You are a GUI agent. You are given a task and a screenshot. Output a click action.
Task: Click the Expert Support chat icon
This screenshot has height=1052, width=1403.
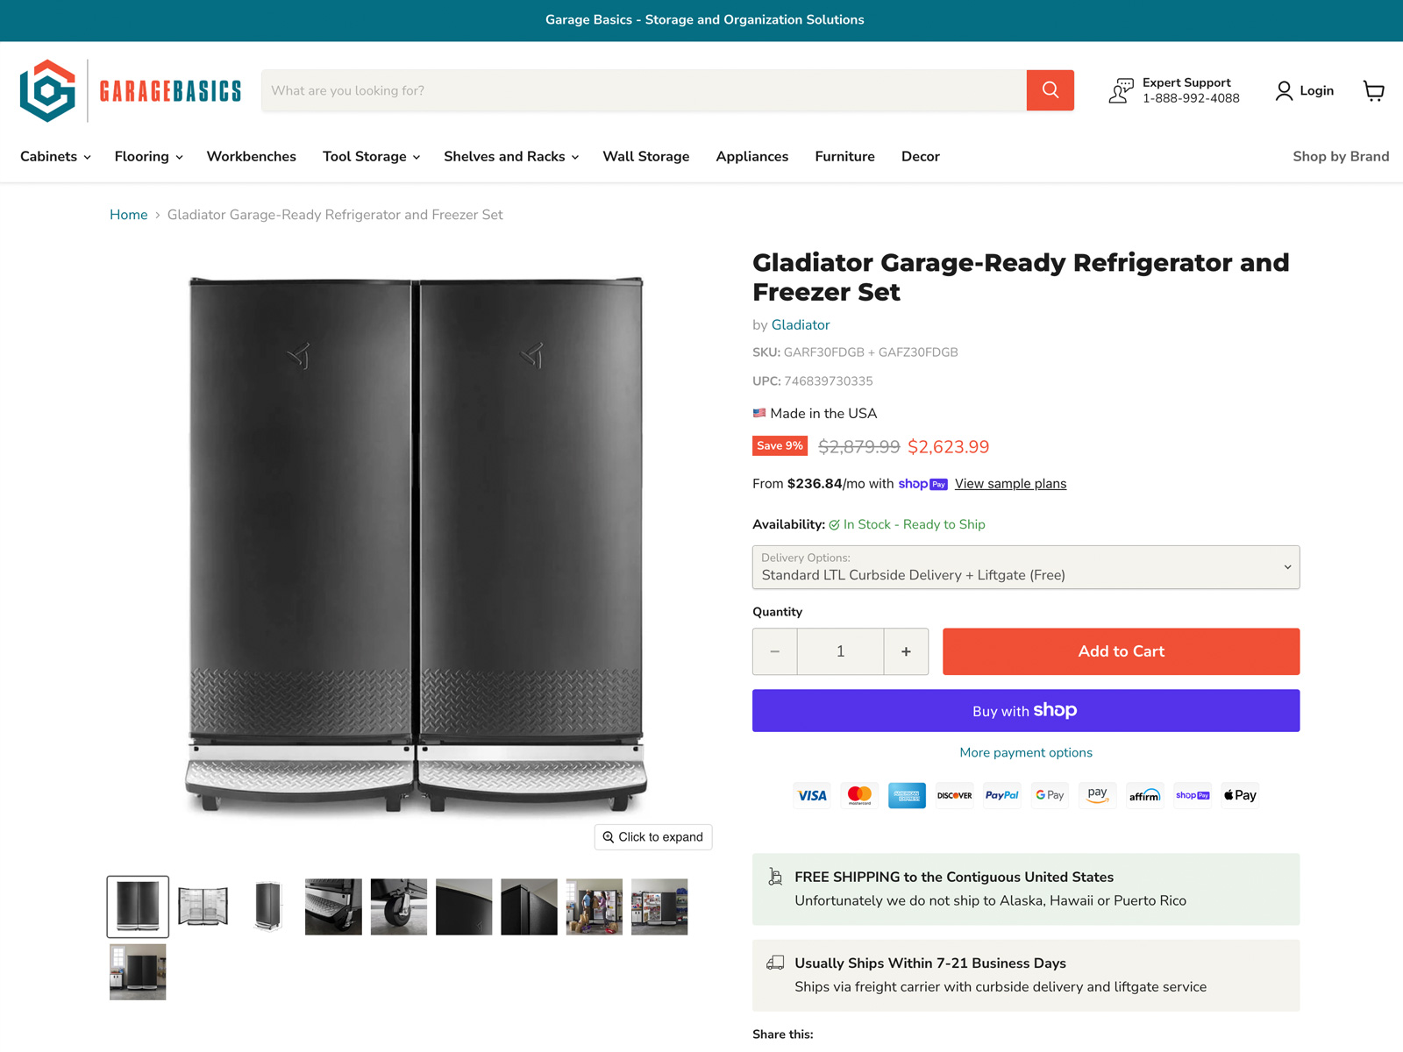(1121, 90)
